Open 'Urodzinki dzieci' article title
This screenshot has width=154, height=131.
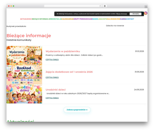click(55, 90)
